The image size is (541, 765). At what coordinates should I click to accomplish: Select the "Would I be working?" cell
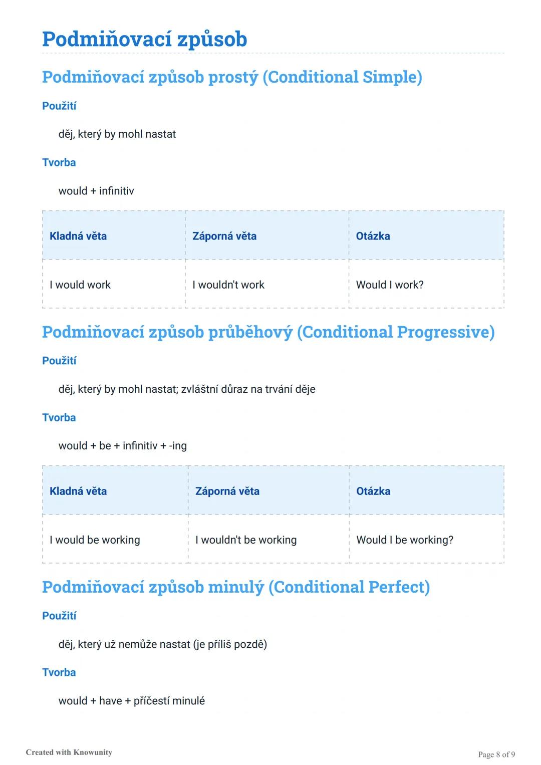coord(405,540)
